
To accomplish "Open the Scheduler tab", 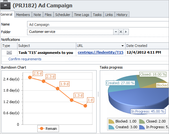I will [x=63, y=15].
